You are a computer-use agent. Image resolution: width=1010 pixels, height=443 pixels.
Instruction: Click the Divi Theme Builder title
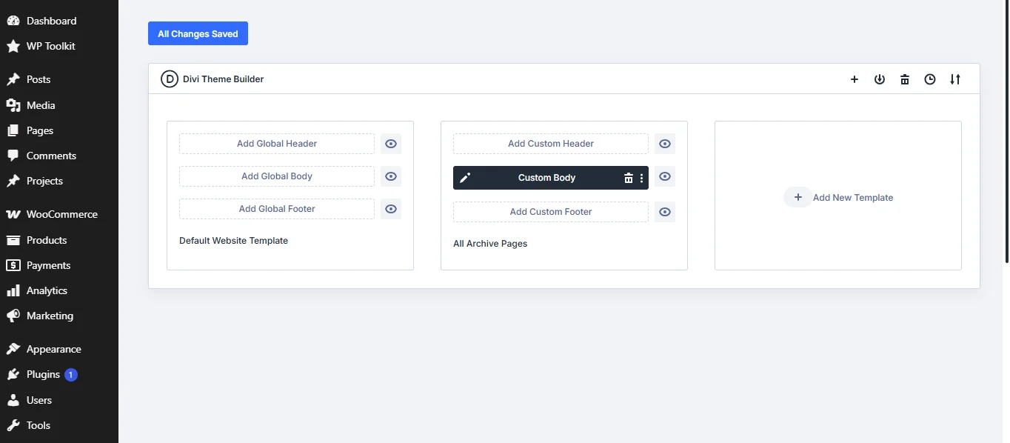(x=223, y=79)
